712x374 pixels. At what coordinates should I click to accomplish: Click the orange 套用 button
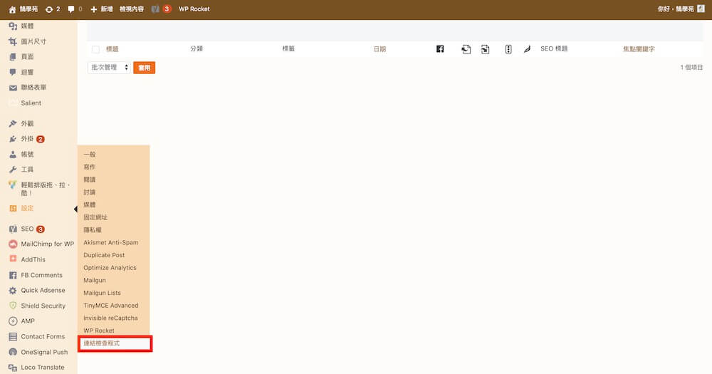[144, 68]
